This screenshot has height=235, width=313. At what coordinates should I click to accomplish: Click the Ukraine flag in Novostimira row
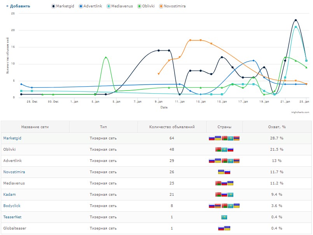[x=221, y=172]
